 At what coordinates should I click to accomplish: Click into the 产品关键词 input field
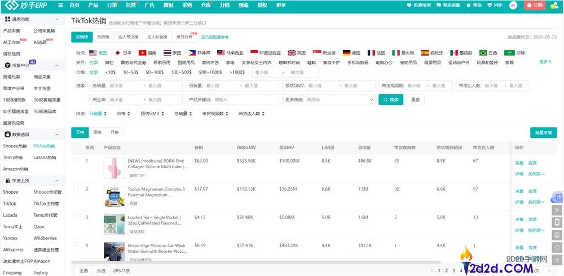click(232, 100)
